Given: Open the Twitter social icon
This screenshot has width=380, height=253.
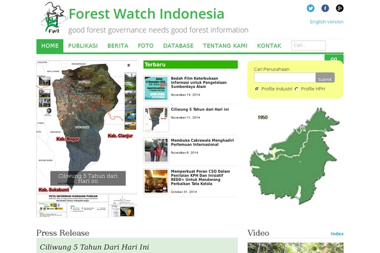Looking at the screenshot, I should point(310,8).
